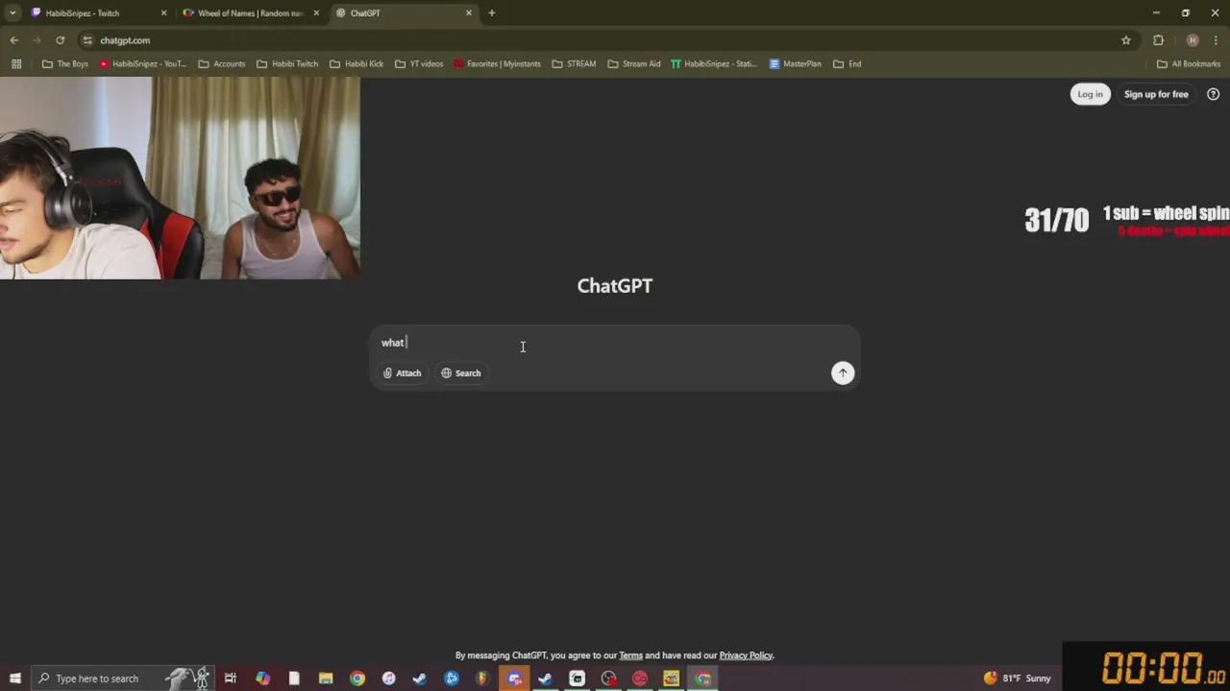Open the Chrome apps grid shortcut
Viewport: 1230px width, 691px height.
click(x=16, y=64)
